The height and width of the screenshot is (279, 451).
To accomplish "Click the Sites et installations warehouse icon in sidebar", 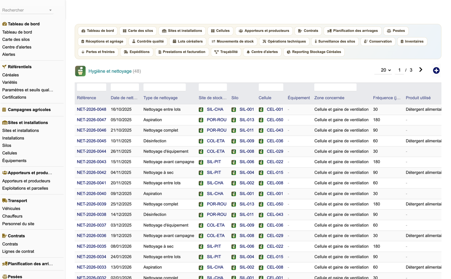I will (5, 123).
